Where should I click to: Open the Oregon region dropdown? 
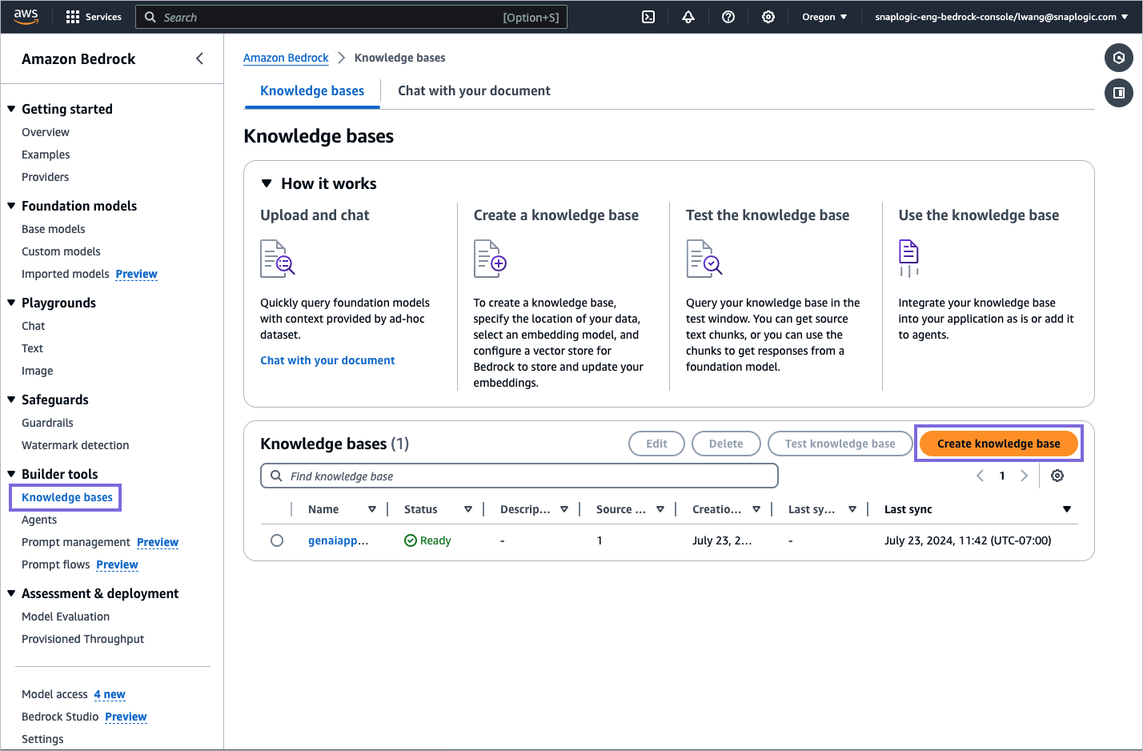pos(824,16)
